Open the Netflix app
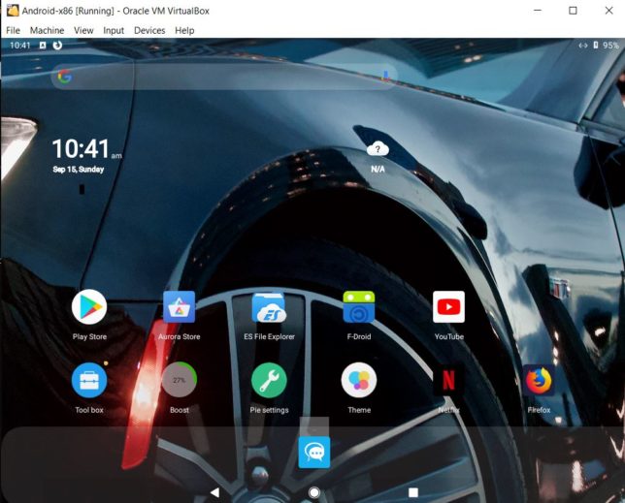Screen dimensions: 625x503 (448, 380)
